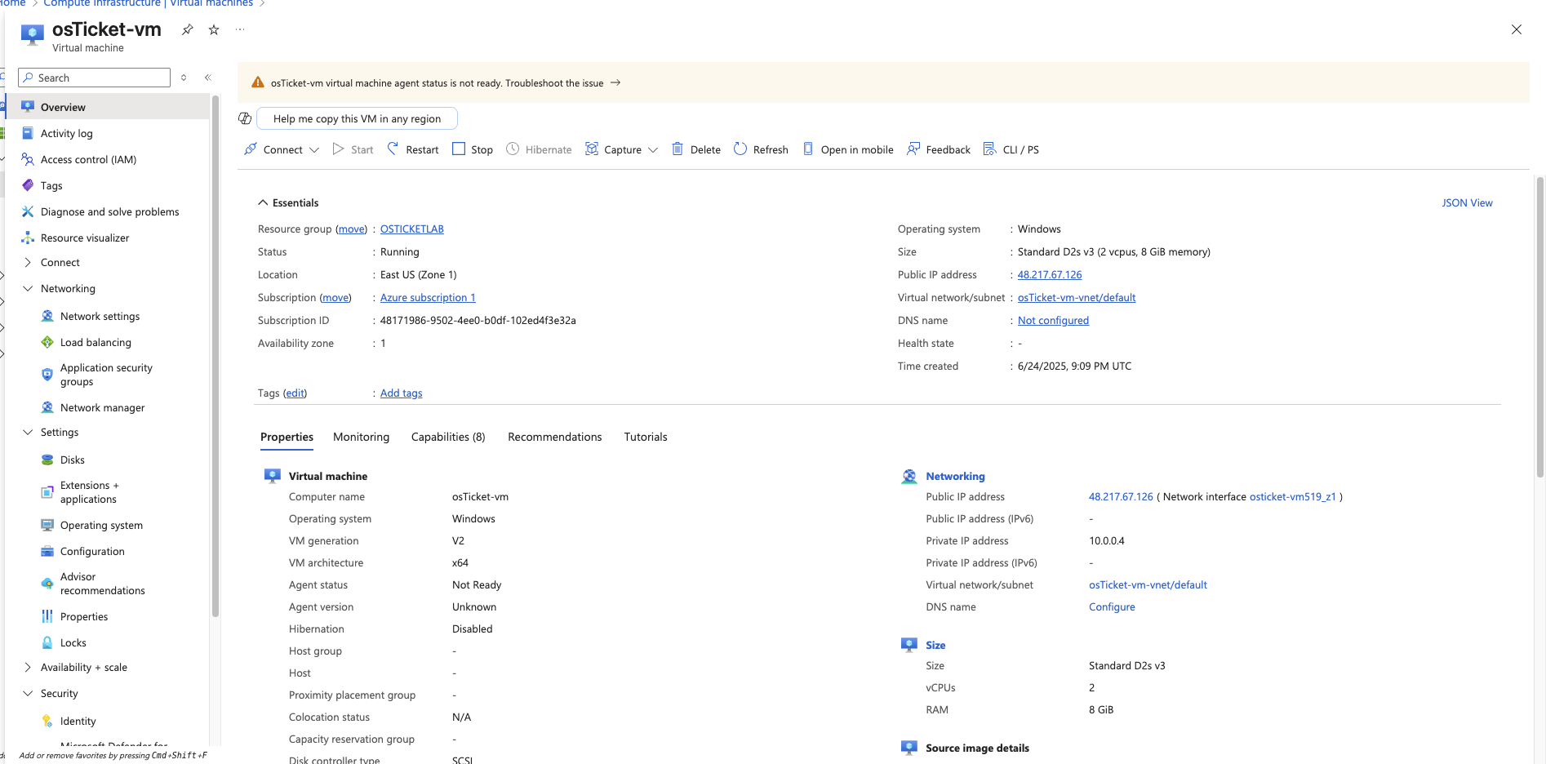Screen dimensions: 1546x764
Task: Open Operating system settings
Action: pyautogui.click(x=101, y=525)
